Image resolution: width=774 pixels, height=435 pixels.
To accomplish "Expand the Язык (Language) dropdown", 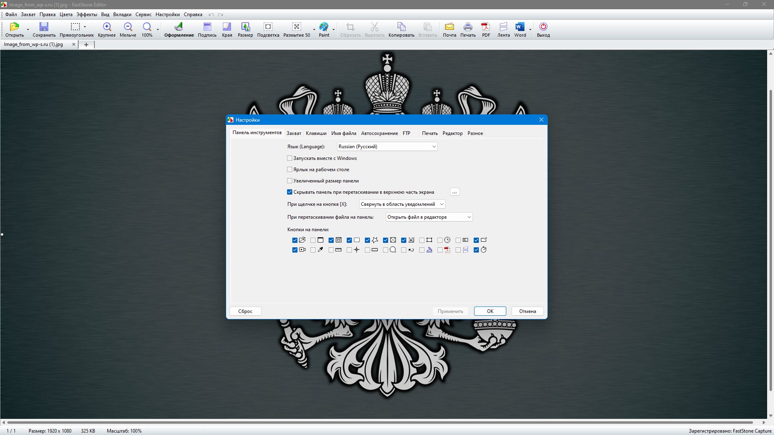I will click(434, 147).
